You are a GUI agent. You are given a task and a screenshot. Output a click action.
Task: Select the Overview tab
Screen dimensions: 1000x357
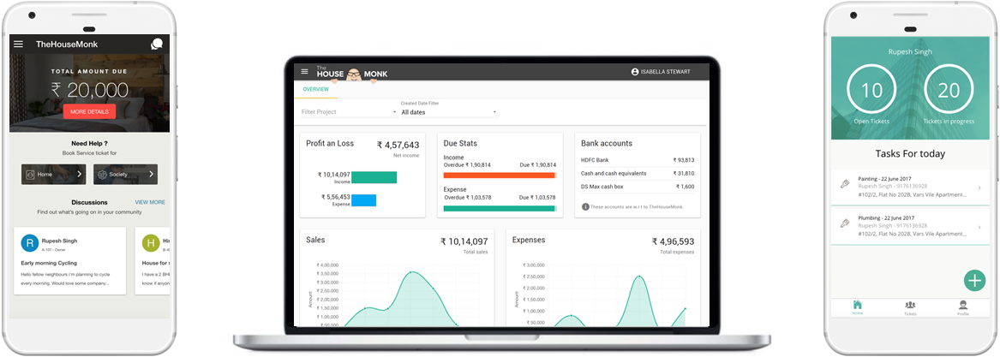click(x=315, y=89)
